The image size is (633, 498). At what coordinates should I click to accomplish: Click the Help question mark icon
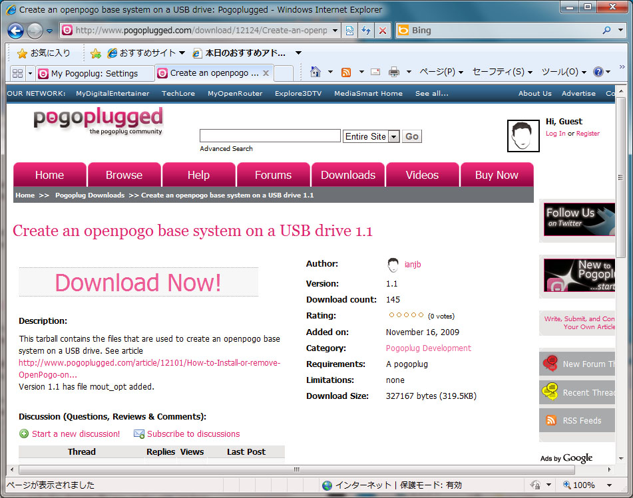[598, 72]
